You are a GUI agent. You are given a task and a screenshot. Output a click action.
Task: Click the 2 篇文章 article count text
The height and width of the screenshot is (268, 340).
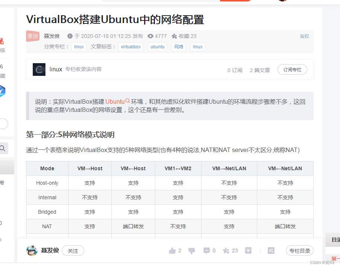coord(260,70)
